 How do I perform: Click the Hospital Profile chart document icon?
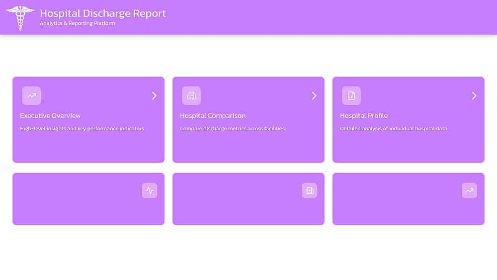pyautogui.click(x=351, y=95)
